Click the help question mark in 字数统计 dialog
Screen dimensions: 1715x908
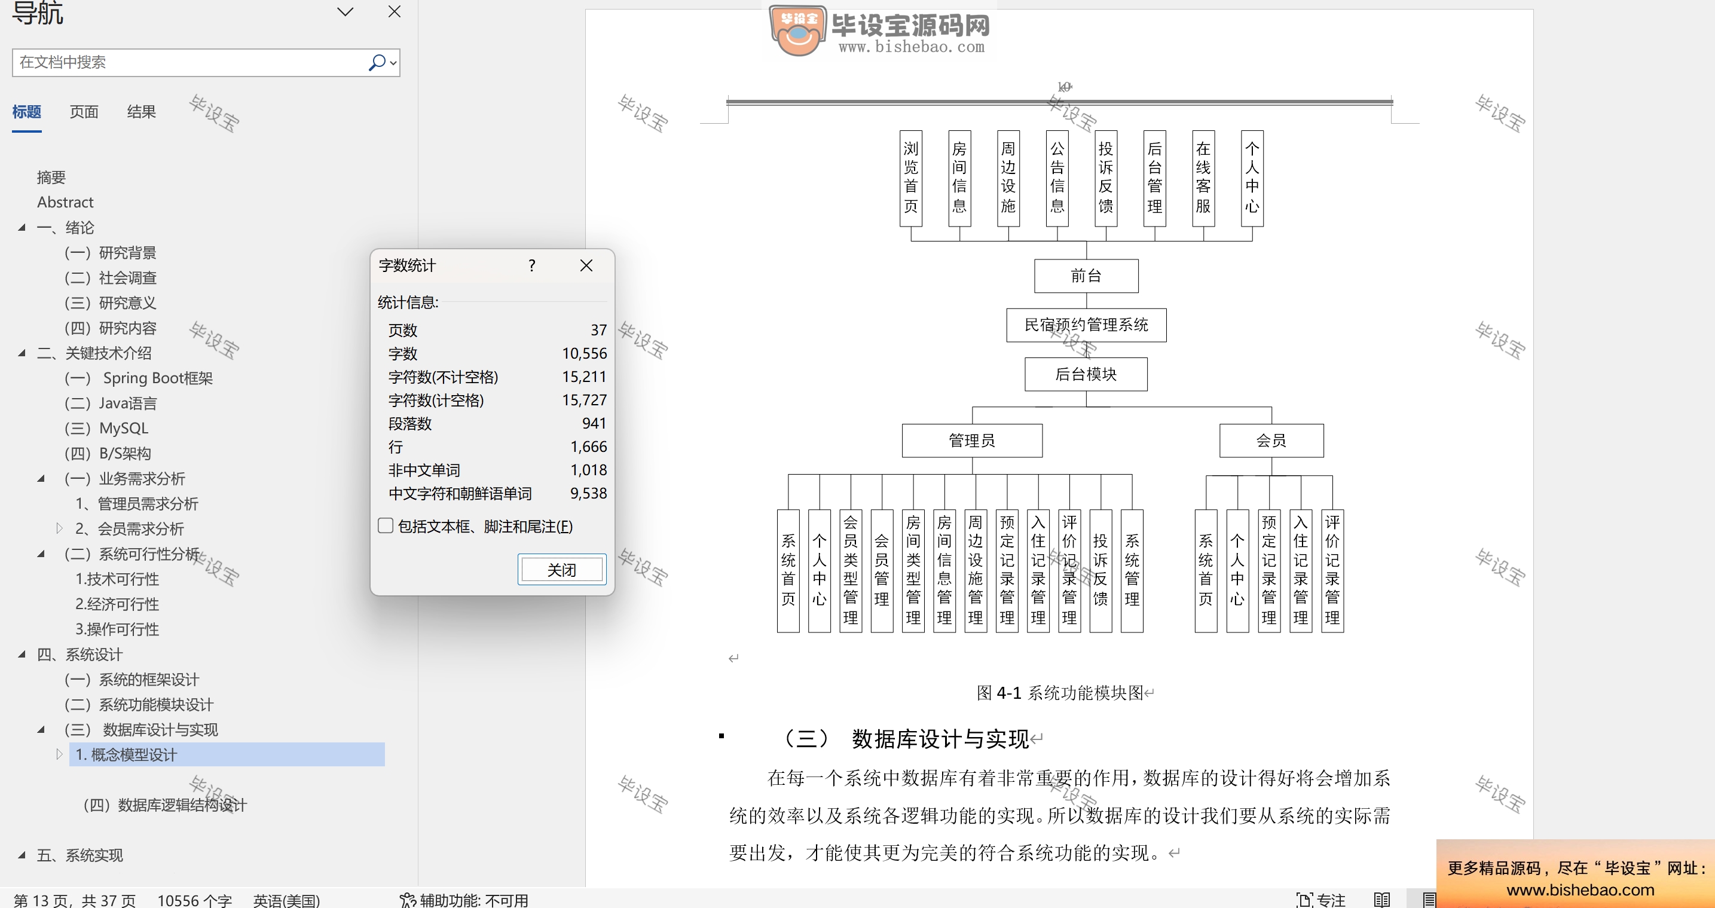(531, 265)
